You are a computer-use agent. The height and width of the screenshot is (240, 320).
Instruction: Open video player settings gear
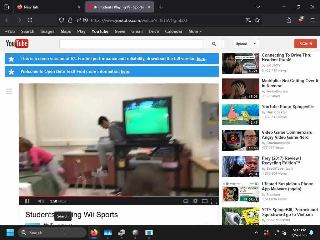195,201
